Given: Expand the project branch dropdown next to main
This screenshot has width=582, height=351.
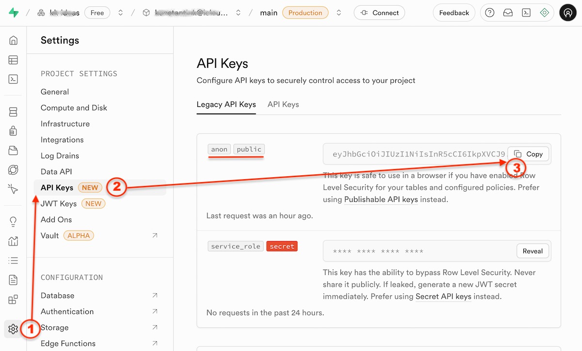Looking at the screenshot, I should pyautogui.click(x=339, y=13).
